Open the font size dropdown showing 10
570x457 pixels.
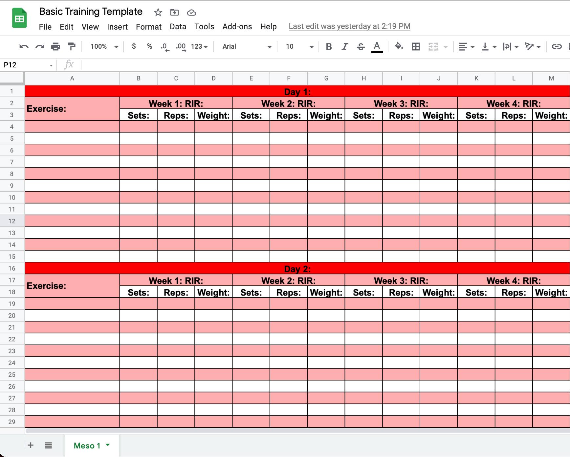pos(300,47)
